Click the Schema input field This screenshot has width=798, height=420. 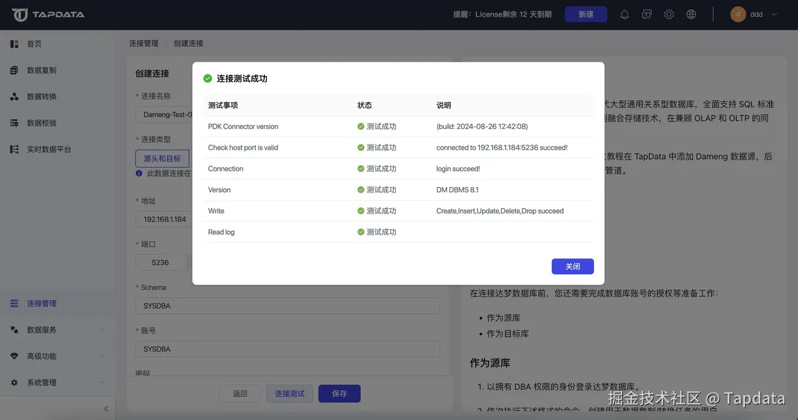[287, 306]
